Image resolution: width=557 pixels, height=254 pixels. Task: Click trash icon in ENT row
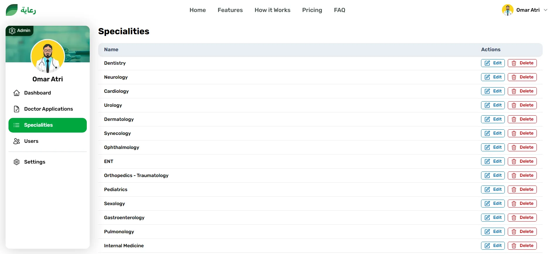[514, 162]
